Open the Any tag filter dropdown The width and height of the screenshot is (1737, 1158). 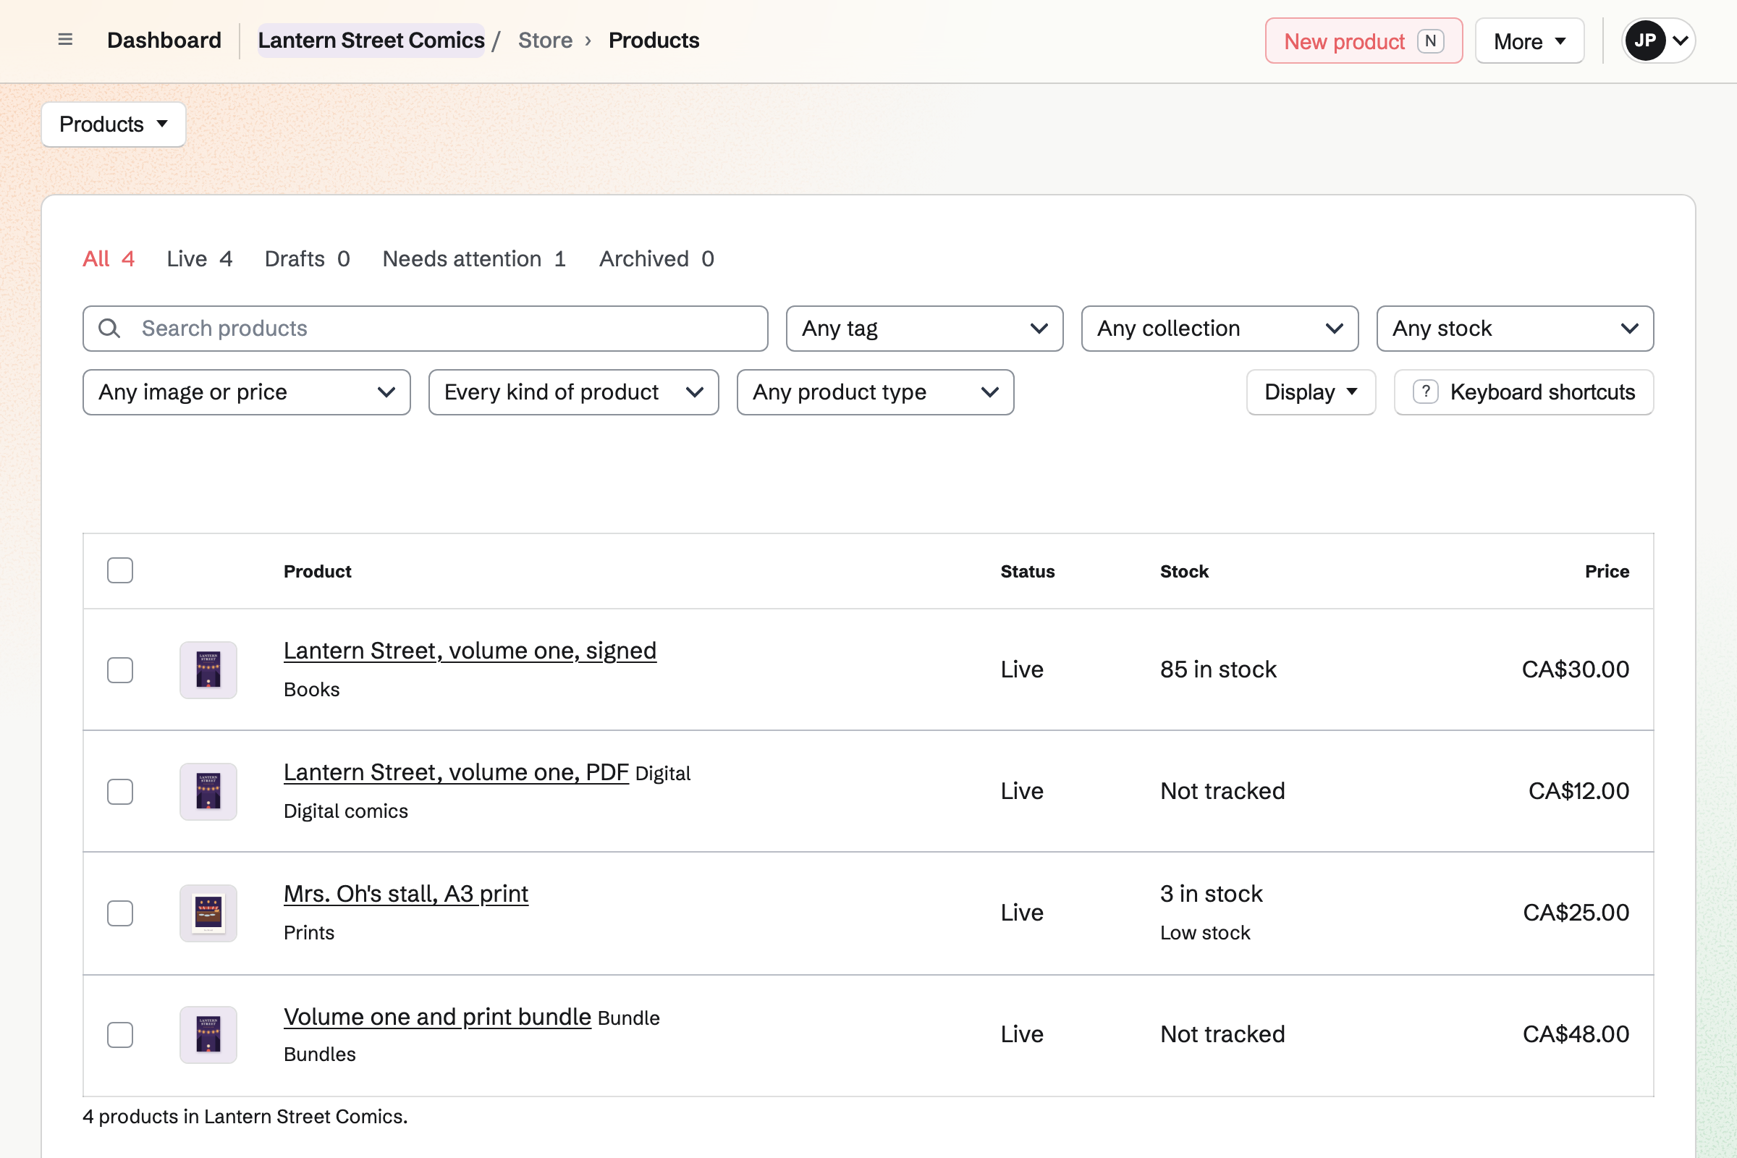tap(925, 329)
